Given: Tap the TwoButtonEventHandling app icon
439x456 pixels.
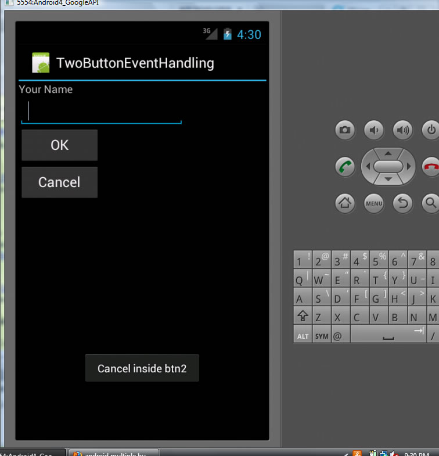Looking at the screenshot, I should coord(41,63).
